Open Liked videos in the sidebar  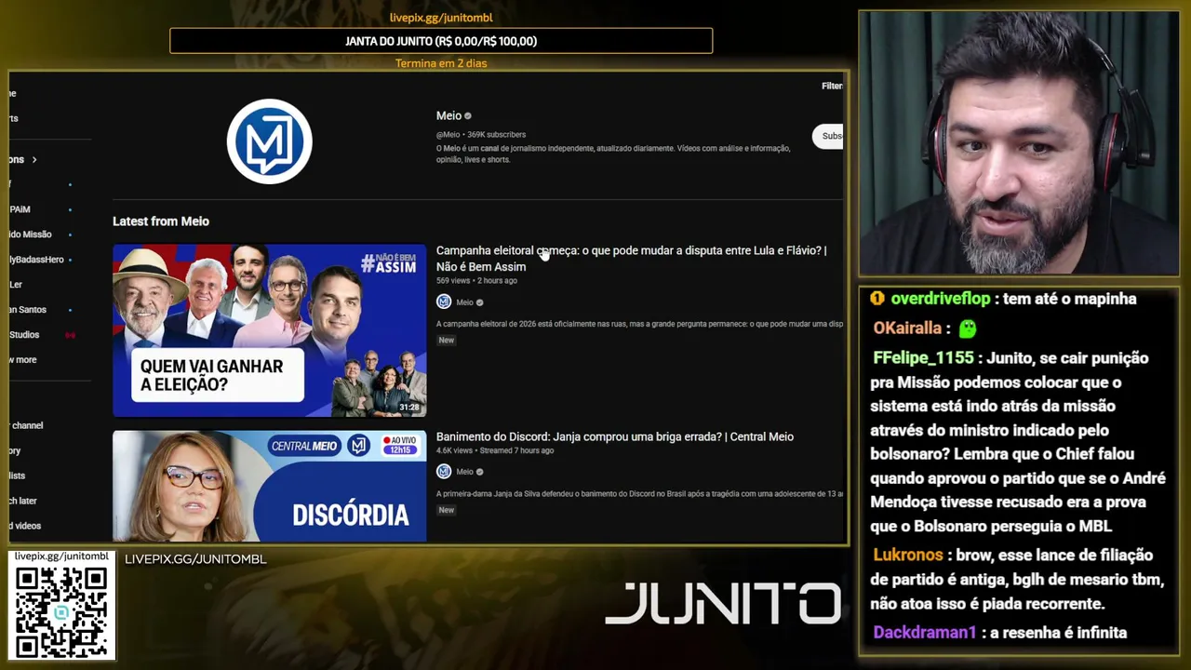[x=25, y=526]
